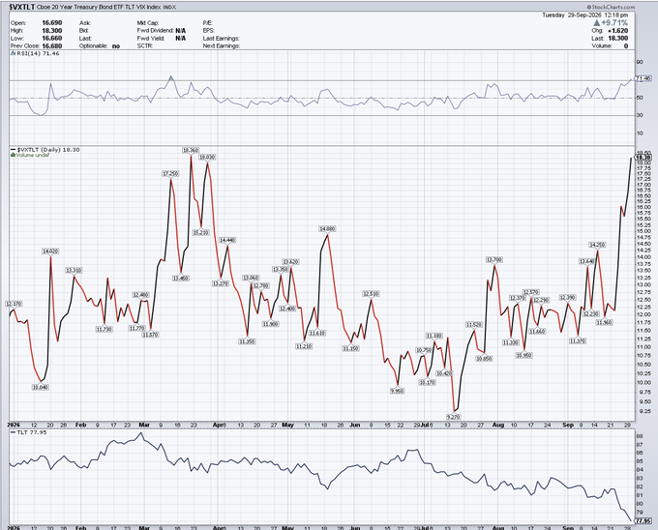Click the Open value 16.690
This screenshot has height=530, width=658.
coord(51,23)
